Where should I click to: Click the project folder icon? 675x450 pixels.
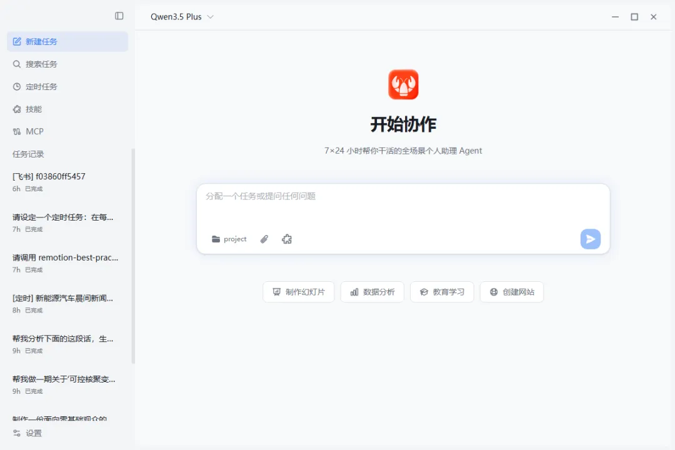click(x=216, y=239)
